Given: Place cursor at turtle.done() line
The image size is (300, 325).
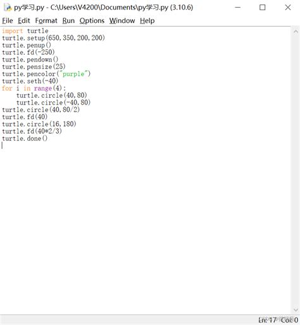Looking at the screenshot, I should click(x=25, y=139).
